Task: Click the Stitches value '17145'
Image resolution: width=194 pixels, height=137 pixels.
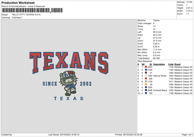Action: click(x=189, y=2)
